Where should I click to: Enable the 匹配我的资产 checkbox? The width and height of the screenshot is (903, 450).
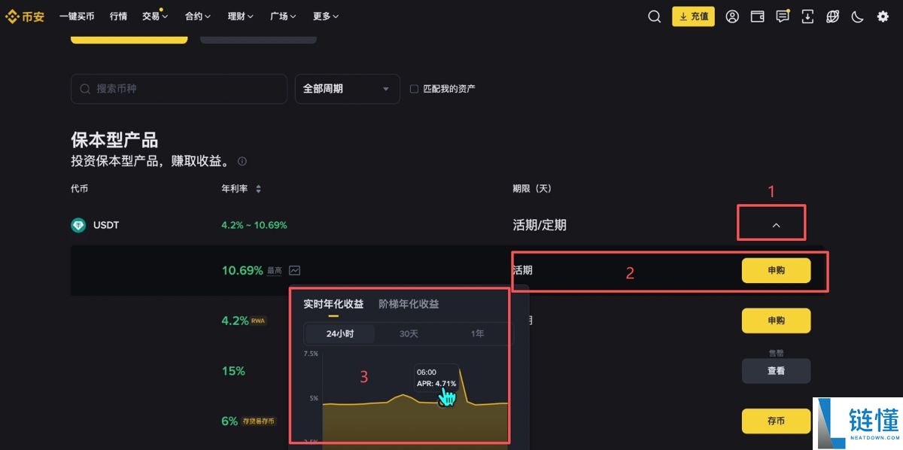[414, 88]
